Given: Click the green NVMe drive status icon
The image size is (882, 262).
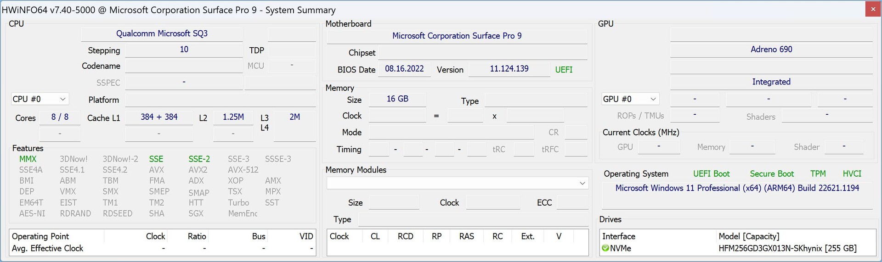Looking at the screenshot, I should [x=605, y=248].
